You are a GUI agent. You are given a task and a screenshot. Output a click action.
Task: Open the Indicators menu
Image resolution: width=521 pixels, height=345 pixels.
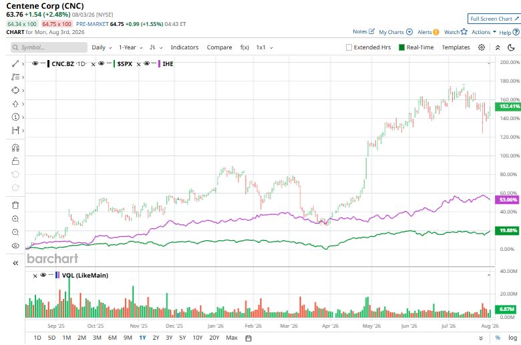(184, 47)
